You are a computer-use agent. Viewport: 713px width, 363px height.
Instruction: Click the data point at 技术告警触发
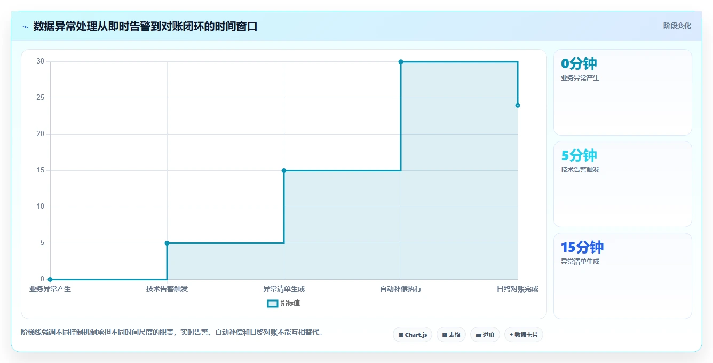(x=167, y=243)
